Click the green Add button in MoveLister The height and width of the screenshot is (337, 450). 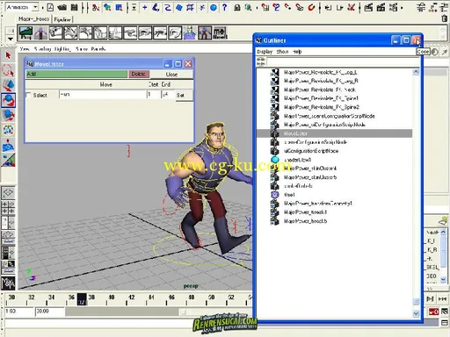tap(76, 74)
